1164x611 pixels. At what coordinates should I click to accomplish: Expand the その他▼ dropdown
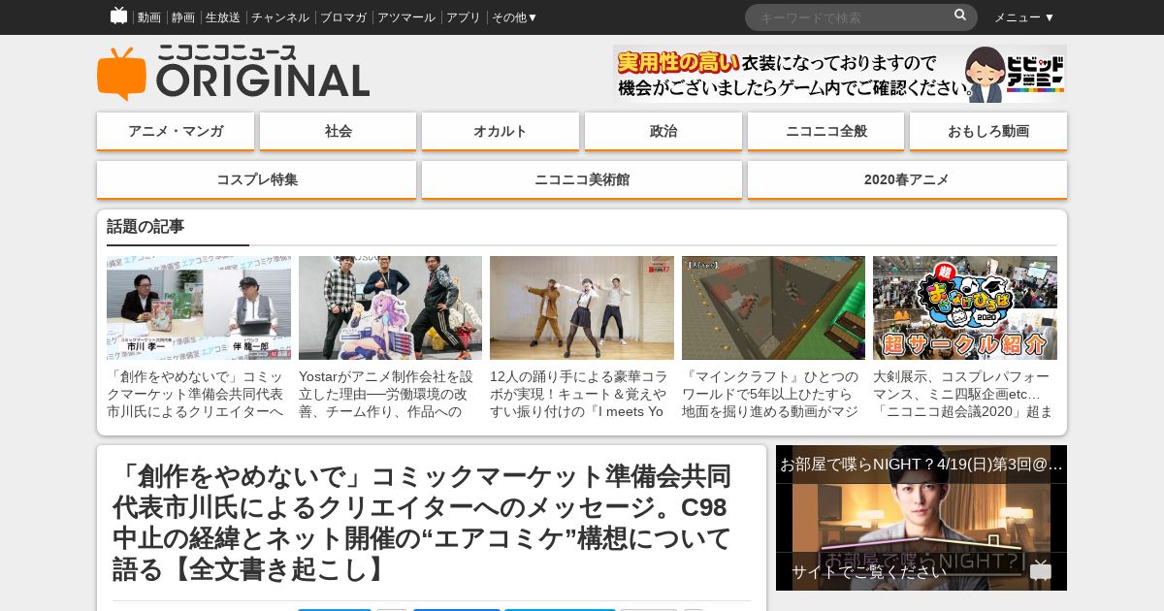pyautogui.click(x=514, y=17)
